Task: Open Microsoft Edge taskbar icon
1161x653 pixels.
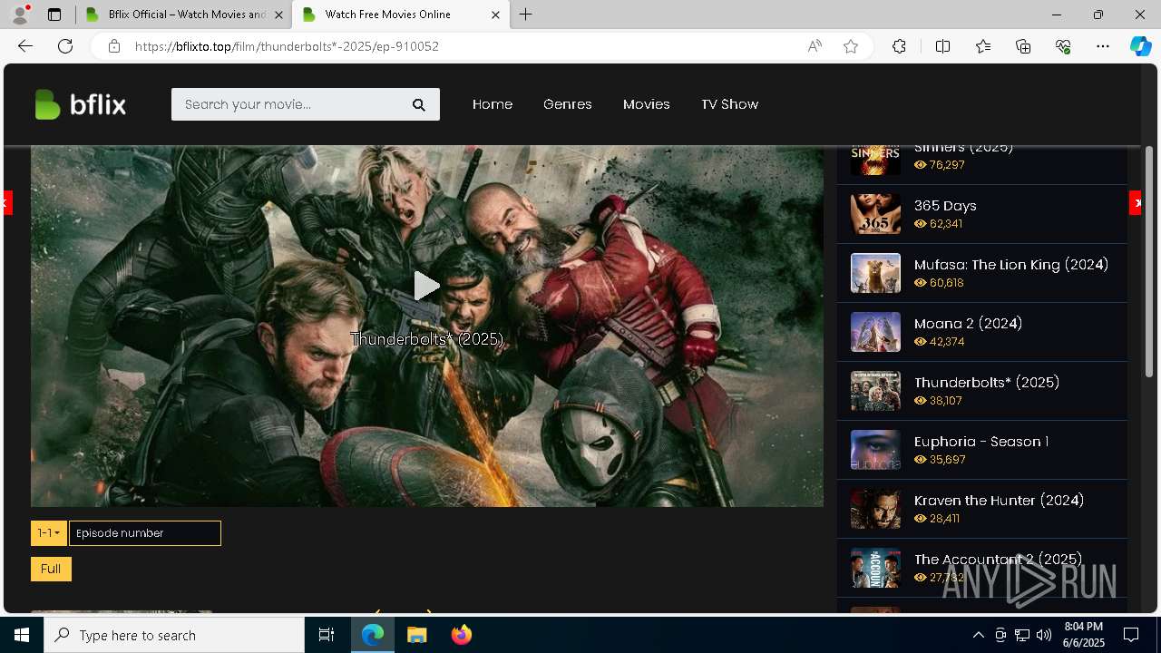Action: point(373,635)
